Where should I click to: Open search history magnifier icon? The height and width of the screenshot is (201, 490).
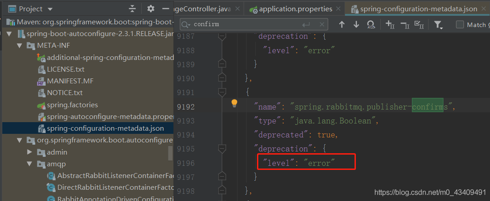click(x=186, y=24)
